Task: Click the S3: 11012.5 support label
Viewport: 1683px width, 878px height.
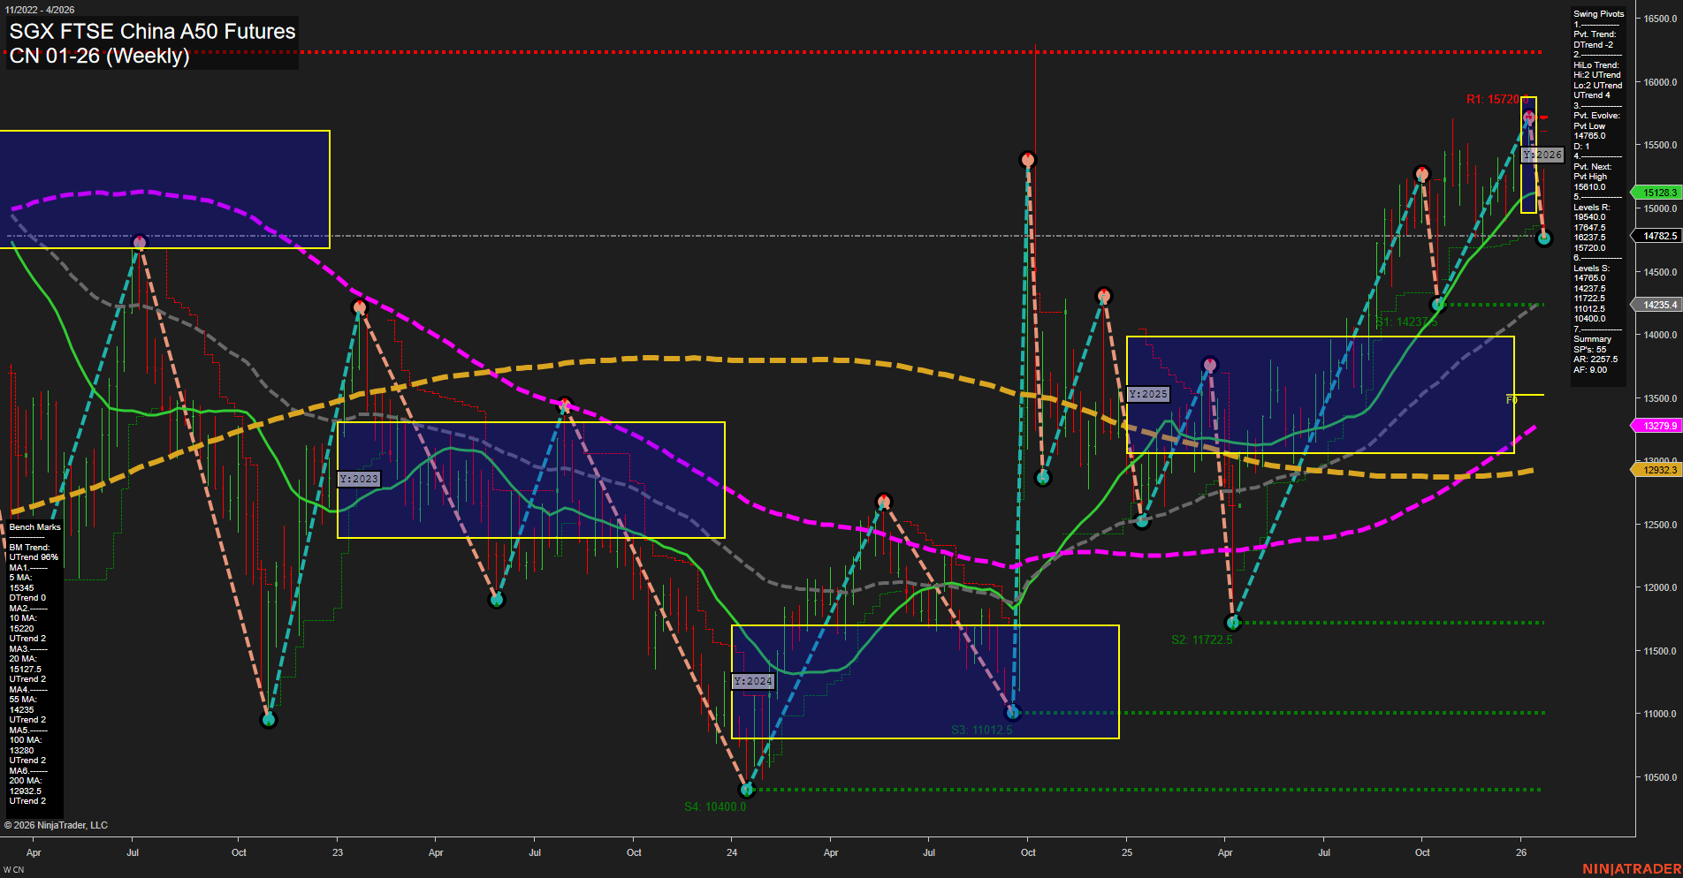Action: click(x=981, y=730)
